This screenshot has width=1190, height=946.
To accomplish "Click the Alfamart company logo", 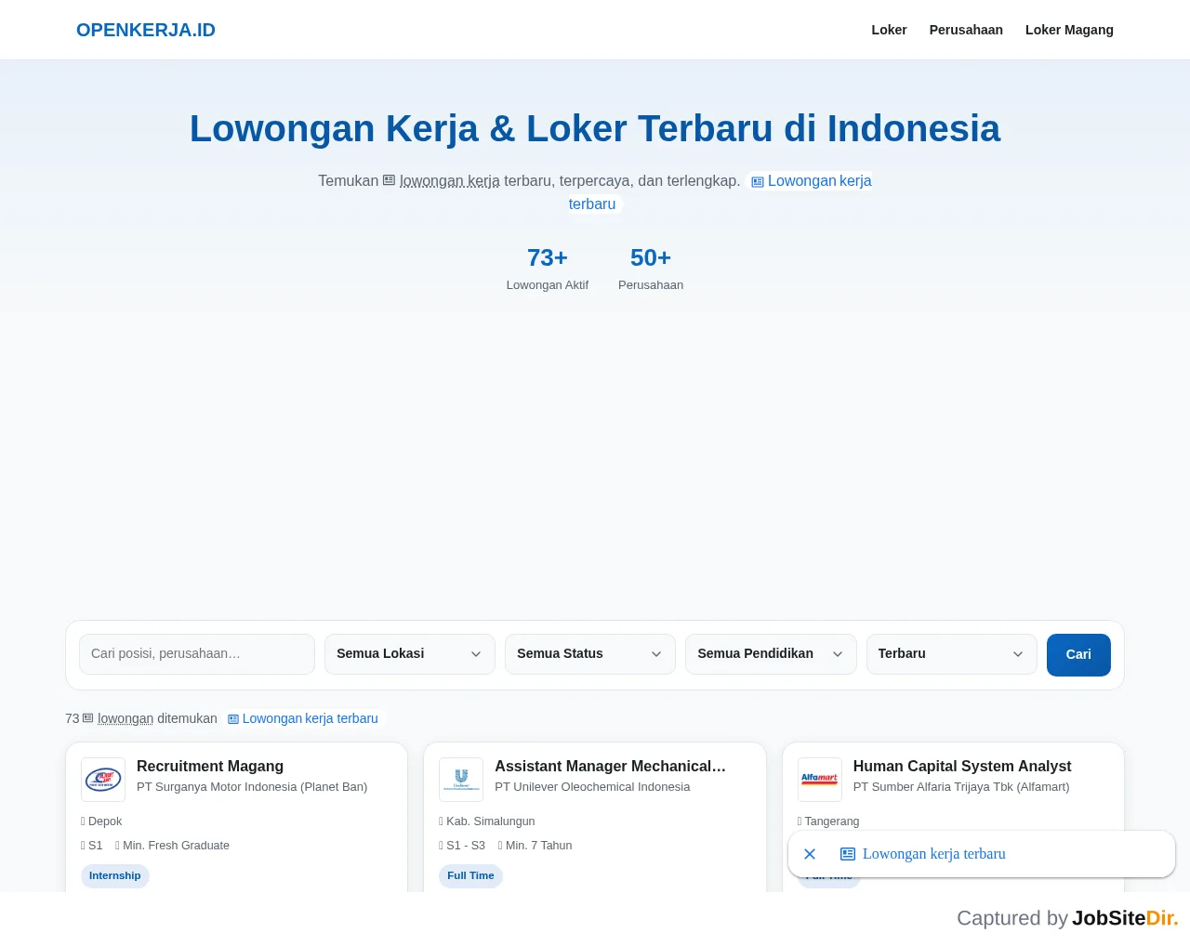I will [820, 780].
